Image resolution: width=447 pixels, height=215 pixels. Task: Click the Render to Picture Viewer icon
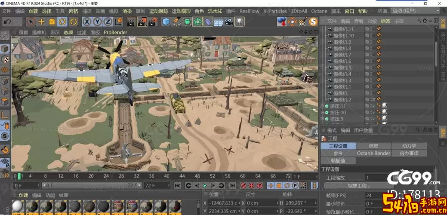click(142, 21)
